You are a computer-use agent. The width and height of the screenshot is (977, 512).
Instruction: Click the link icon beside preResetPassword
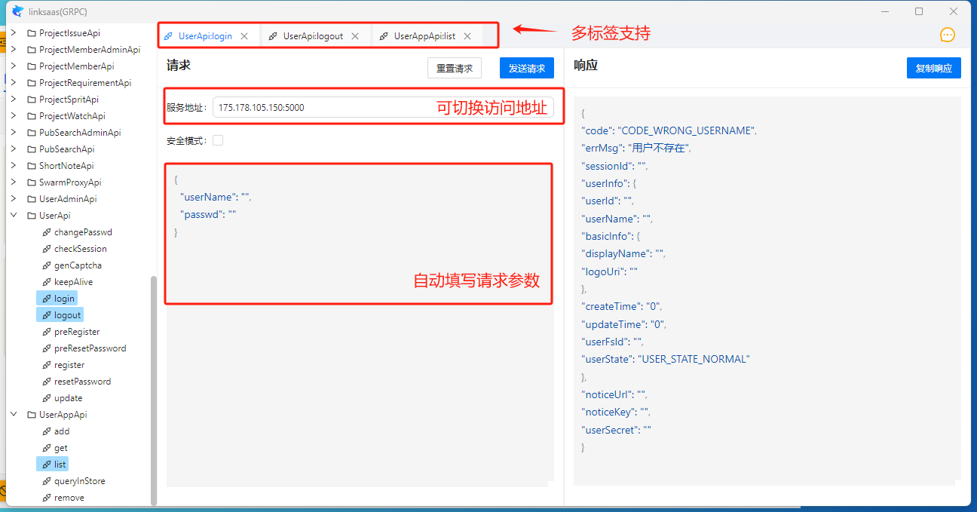click(47, 348)
